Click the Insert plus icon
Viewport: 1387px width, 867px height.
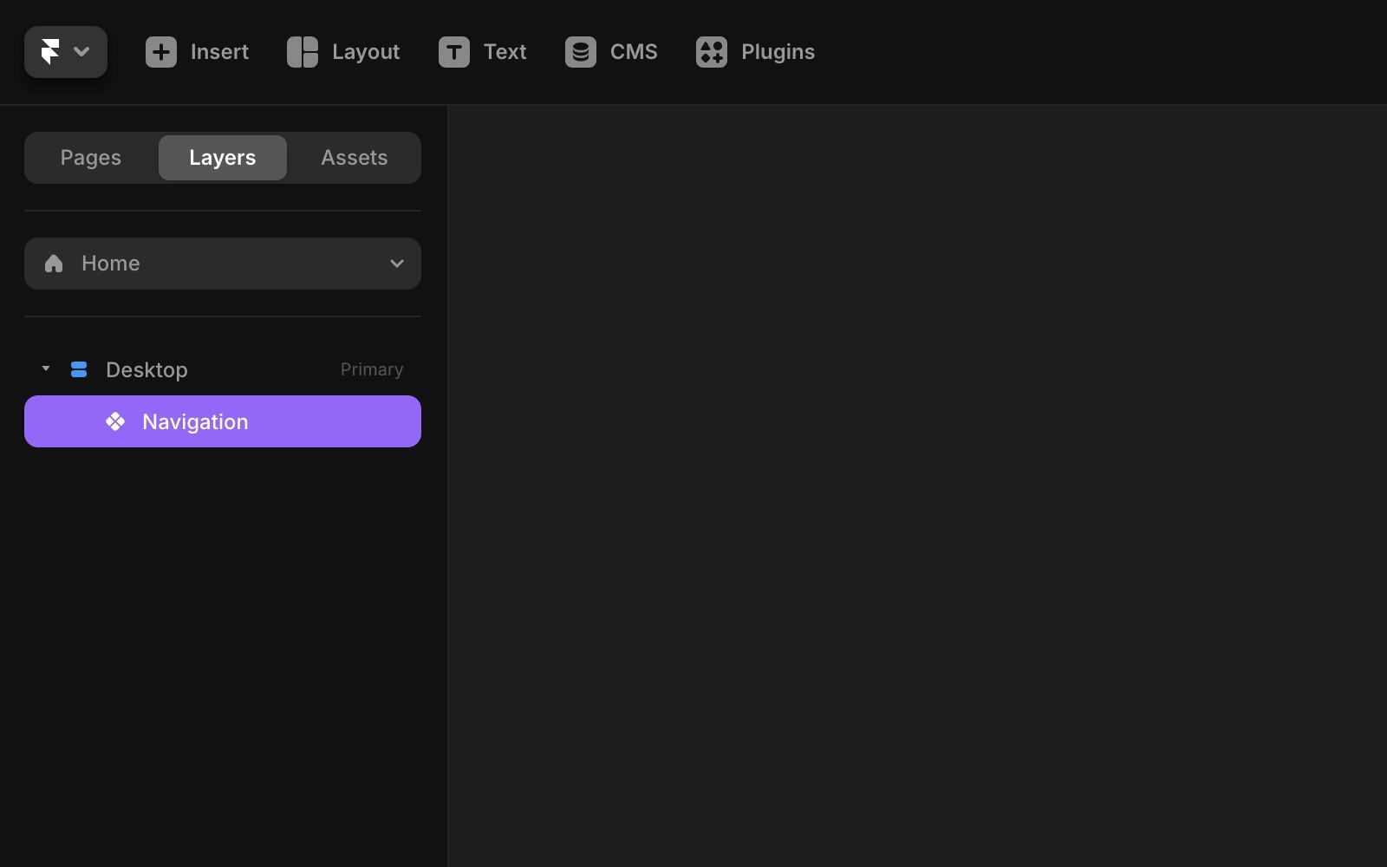[x=161, y=52]
